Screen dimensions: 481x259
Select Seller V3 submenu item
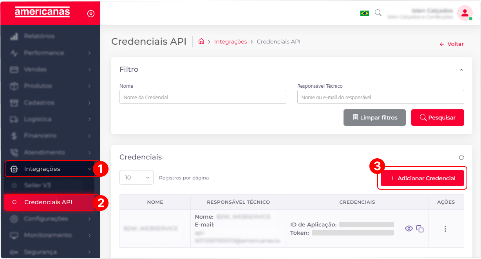[37, 185]
